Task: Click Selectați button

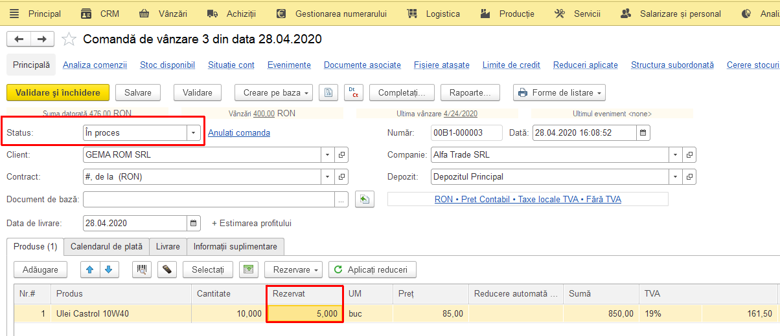Action: [208, 269]
